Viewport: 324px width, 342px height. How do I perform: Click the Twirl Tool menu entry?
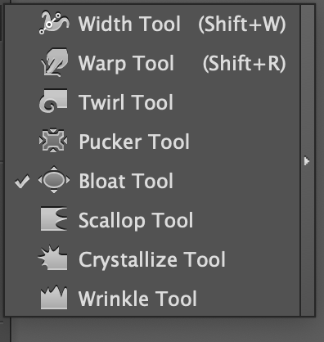(152, 102)
